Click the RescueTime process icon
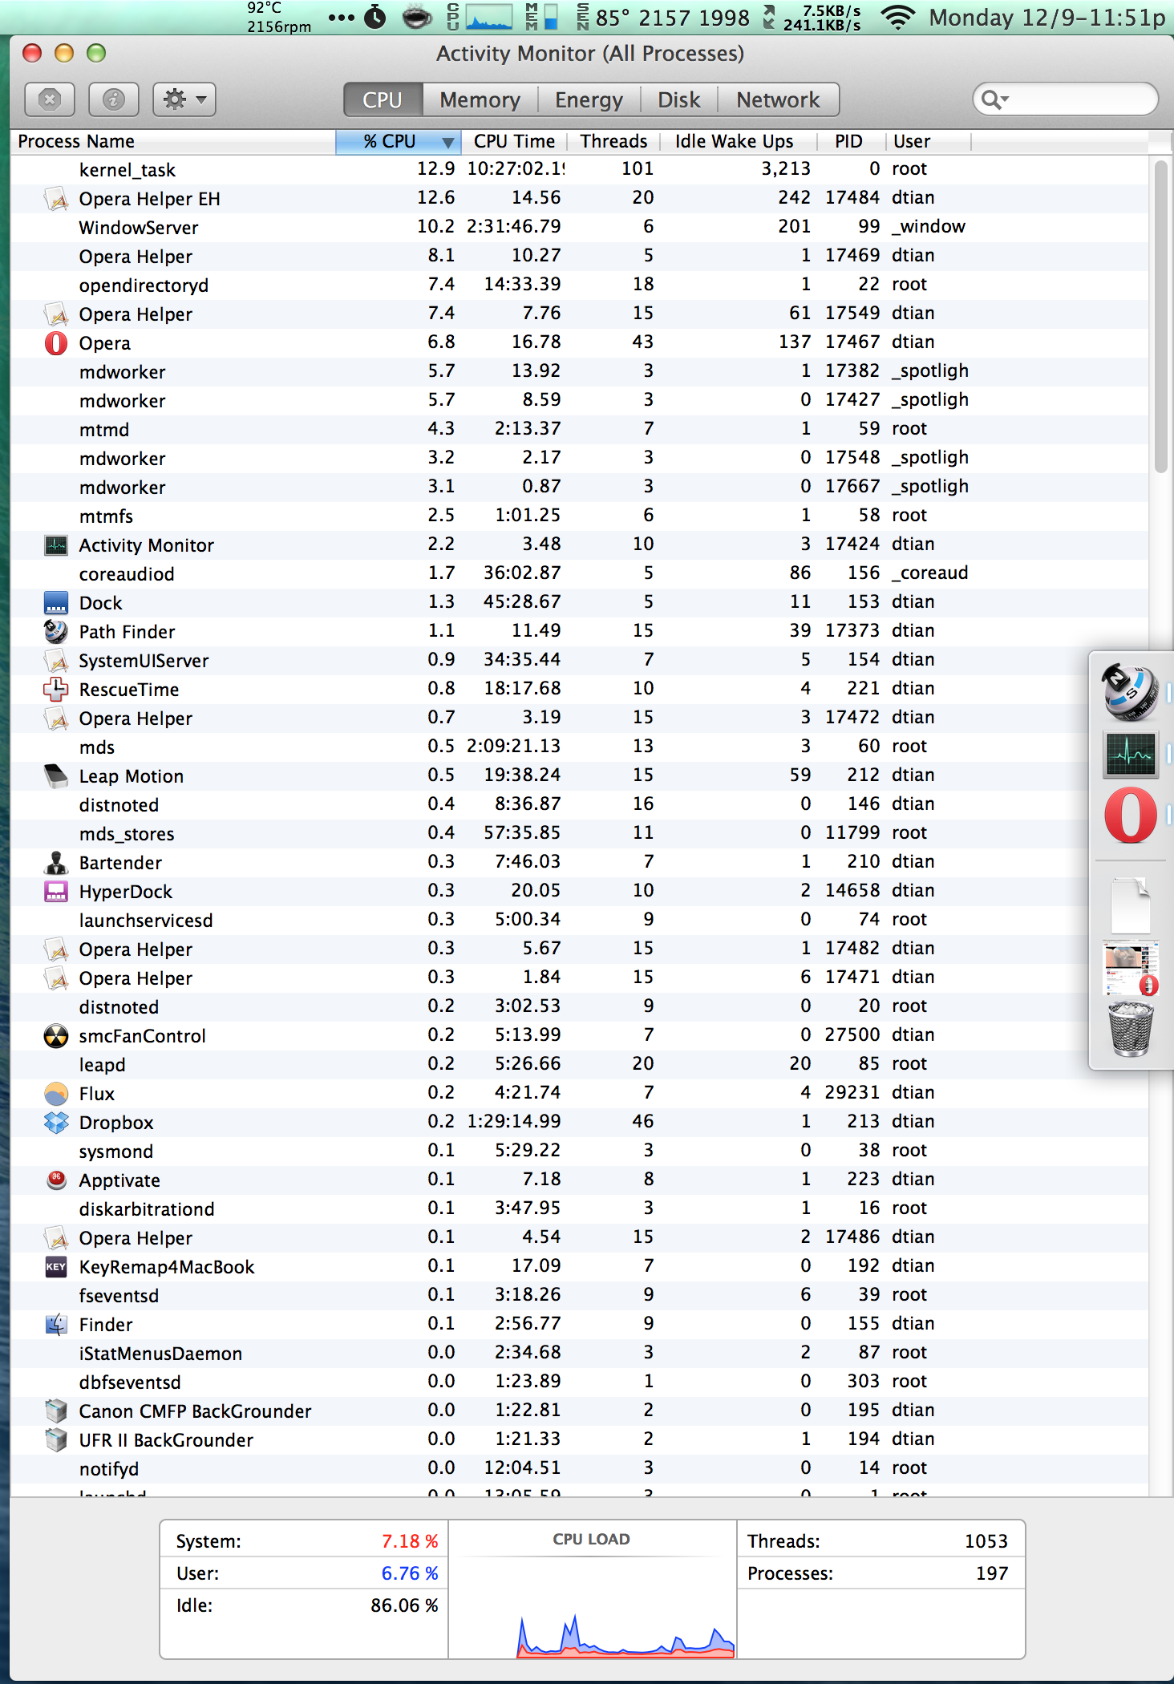The image size is (1174, 1684). point(55,690)
